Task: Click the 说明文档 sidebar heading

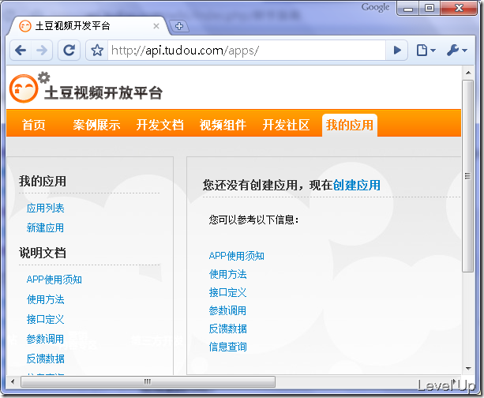Action: pos(43,253)
